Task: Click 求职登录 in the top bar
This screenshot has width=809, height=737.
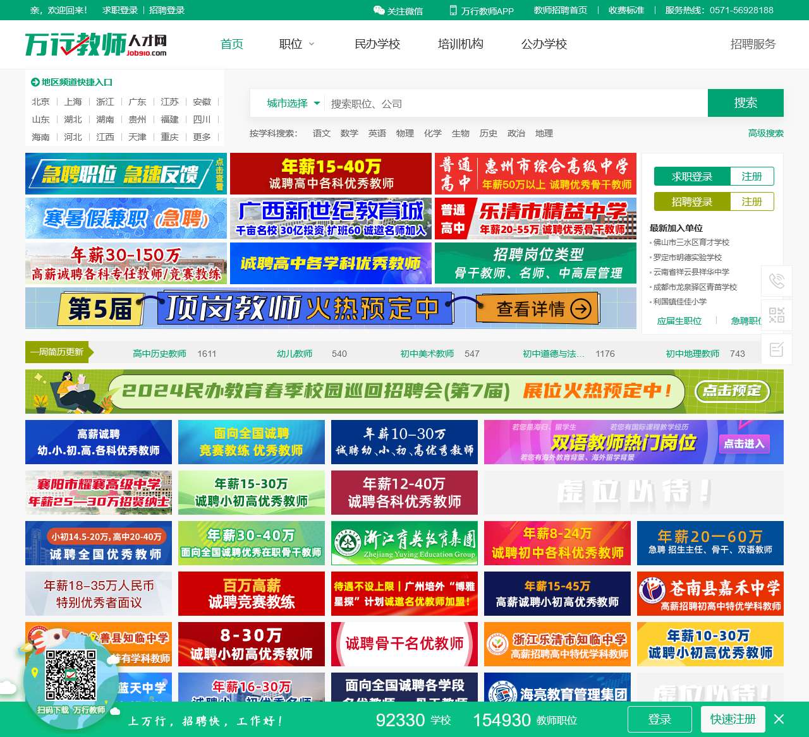Action: tap(120, 10)
